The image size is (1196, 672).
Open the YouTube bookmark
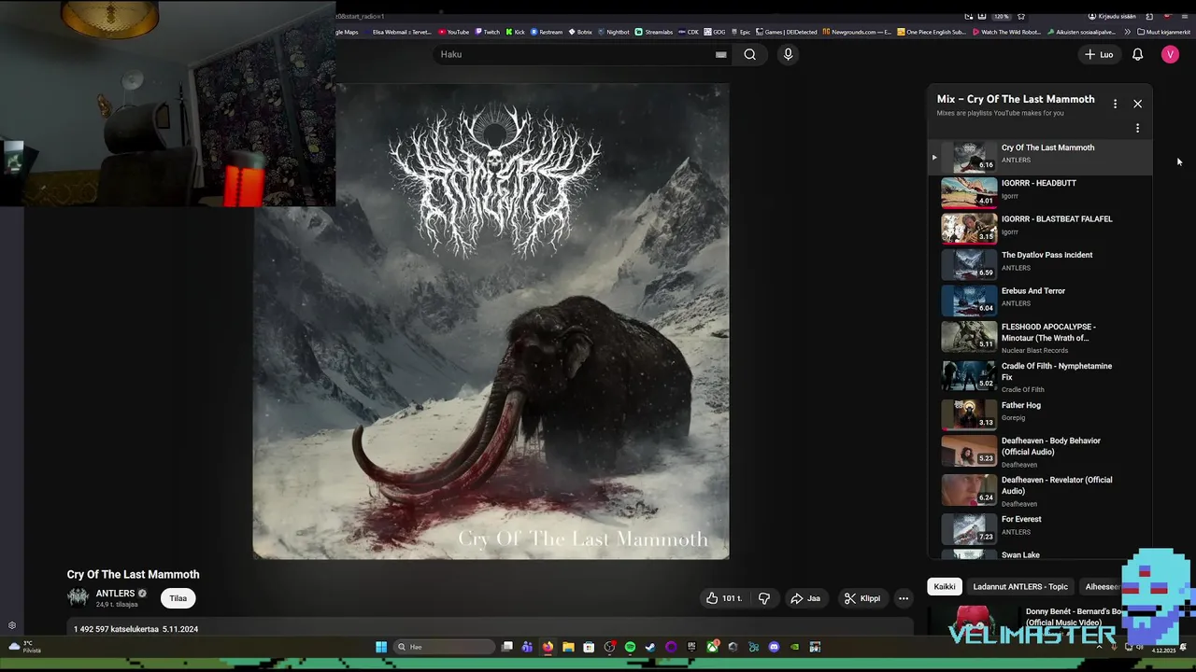[454, 32]
